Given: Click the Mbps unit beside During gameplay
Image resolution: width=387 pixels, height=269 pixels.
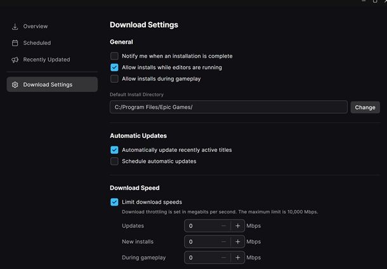Looking at the screenshot, I should (254, 258).
